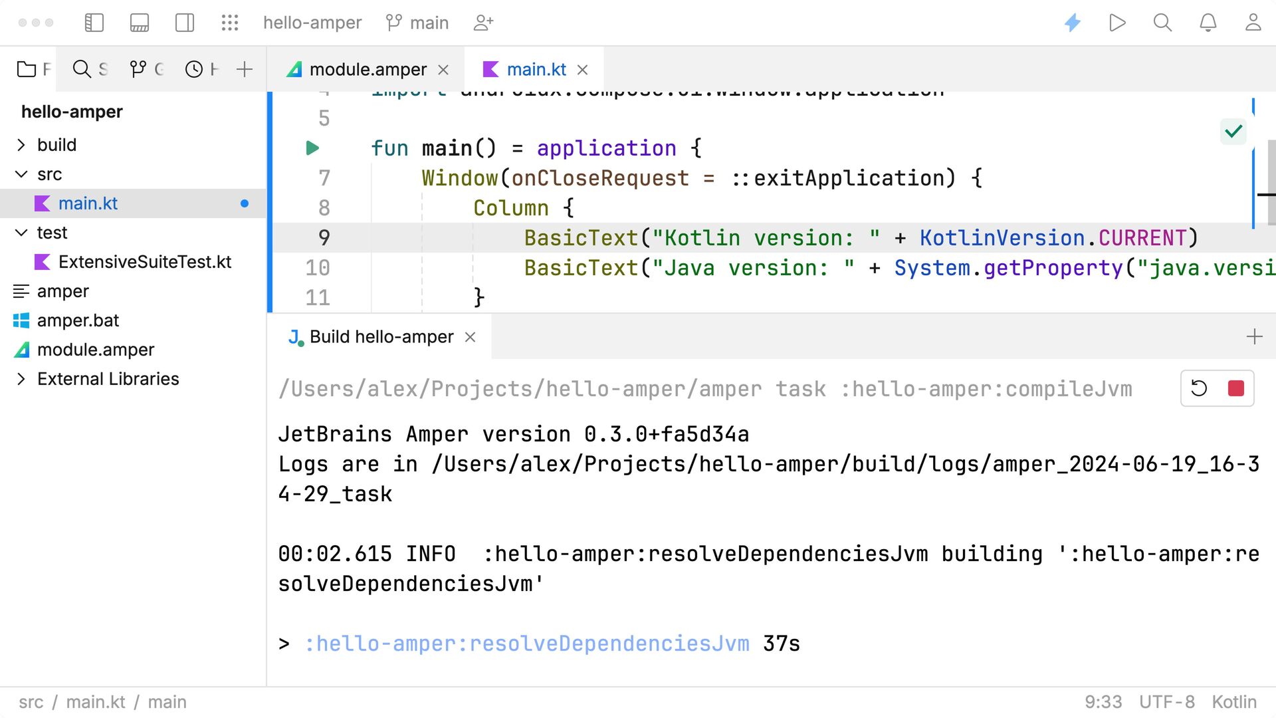The image size is (1276, 718).
Task: Open amper.bat in the file tree
Action: (x=133, y=320)
